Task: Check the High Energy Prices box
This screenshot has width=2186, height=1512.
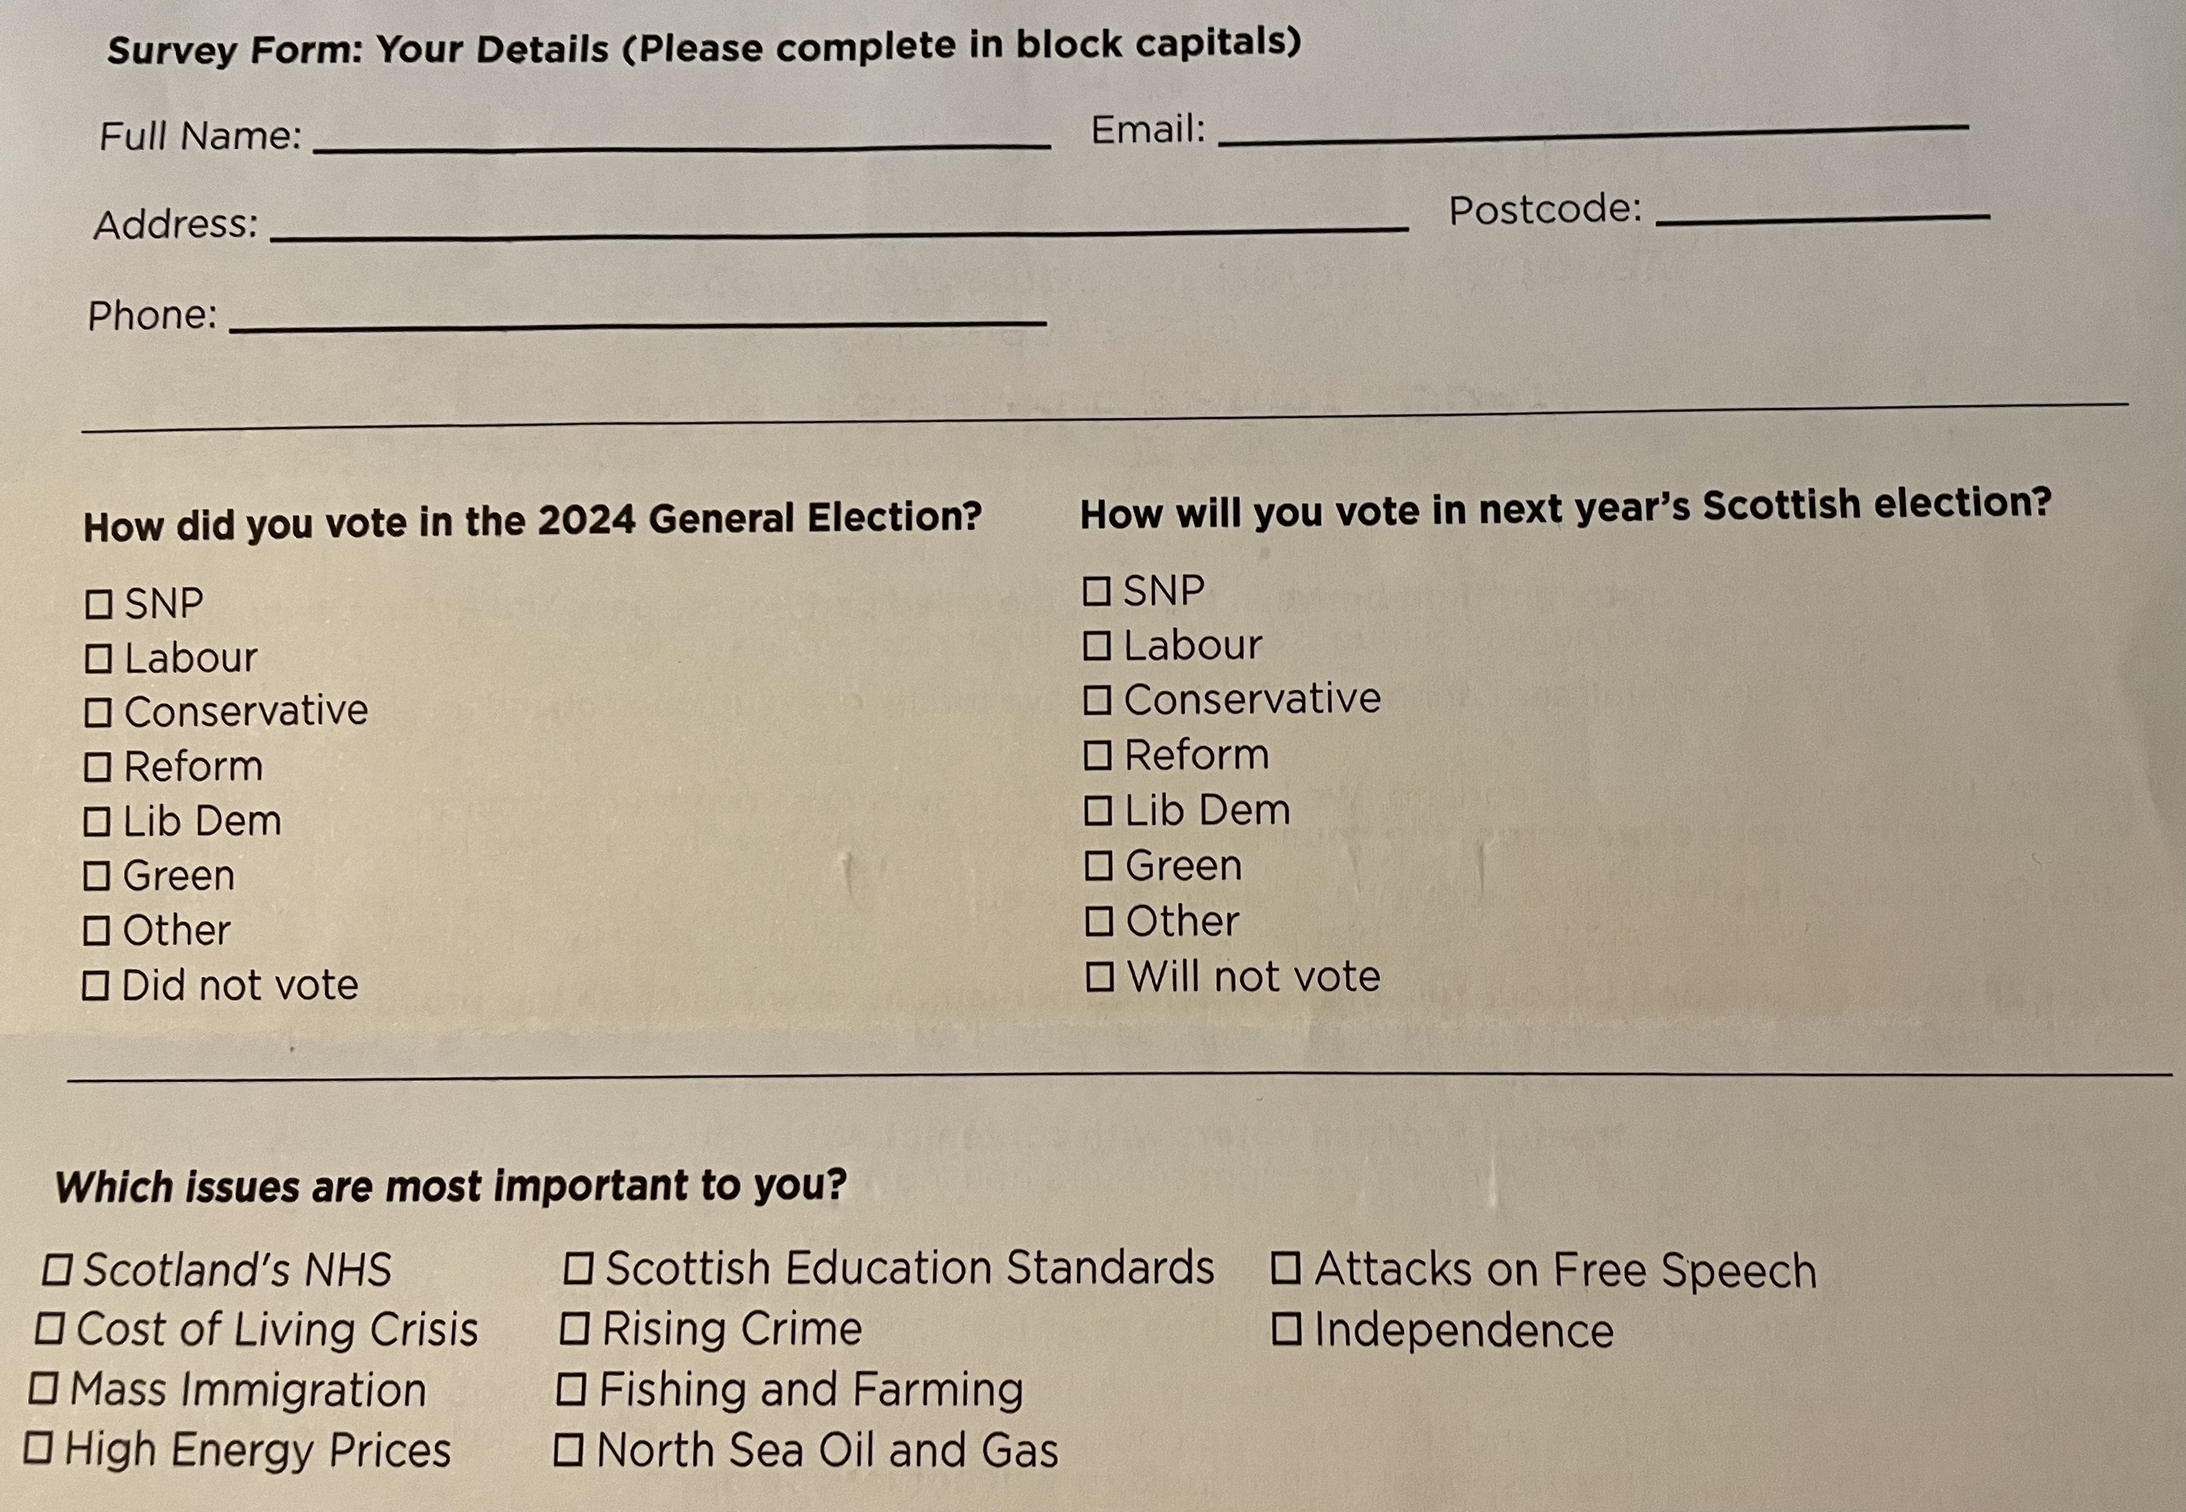Action: click(38, 1448)
